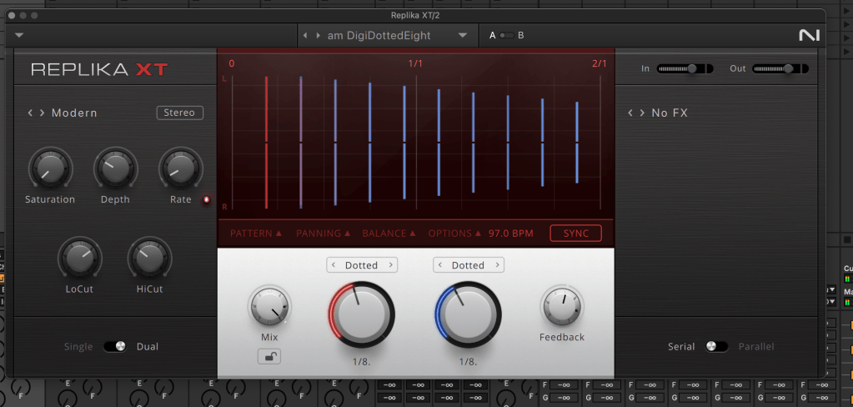Click the Saturation knob

[x=50, y=168]
